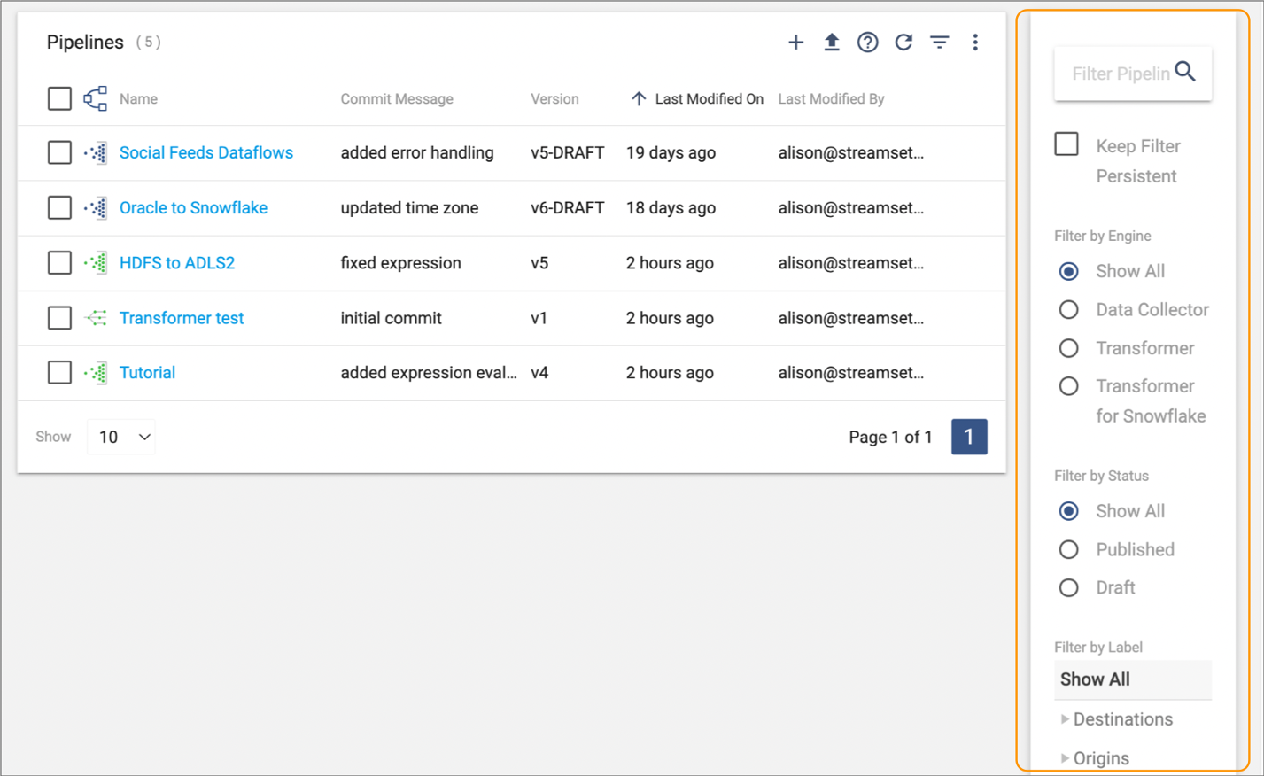The image size is (1264, 776).
Task: Click the 'Page 1 of 1' text
Action: pyautogui.click(x=890, y=437)
